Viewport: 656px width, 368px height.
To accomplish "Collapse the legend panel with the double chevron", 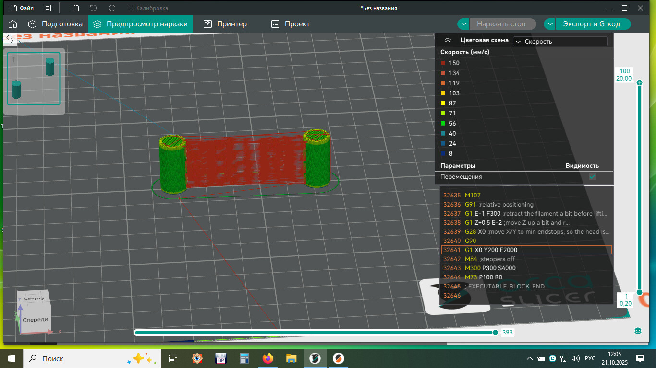I will pyautogui.click(x=448, y=41).
